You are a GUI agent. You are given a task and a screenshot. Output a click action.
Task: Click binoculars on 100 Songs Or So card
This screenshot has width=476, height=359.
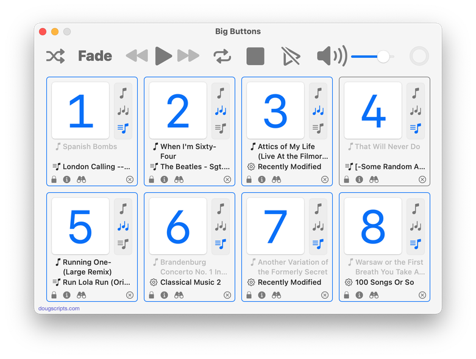pyautogui.click(x=374, y=295)
